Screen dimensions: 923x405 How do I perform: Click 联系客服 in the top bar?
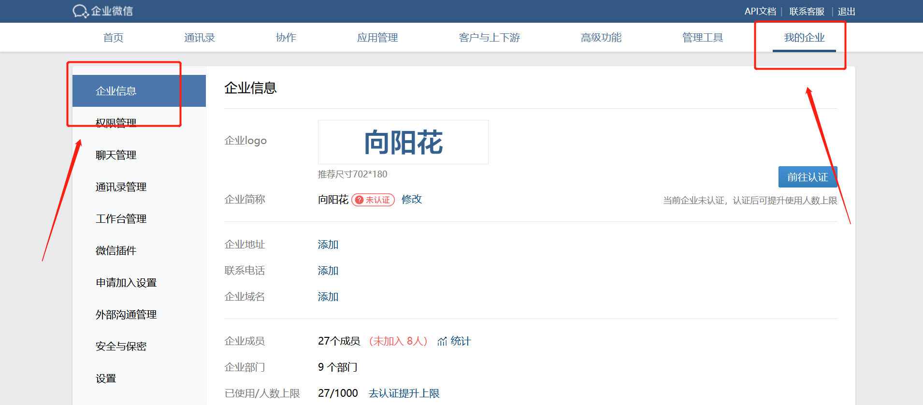807,11
